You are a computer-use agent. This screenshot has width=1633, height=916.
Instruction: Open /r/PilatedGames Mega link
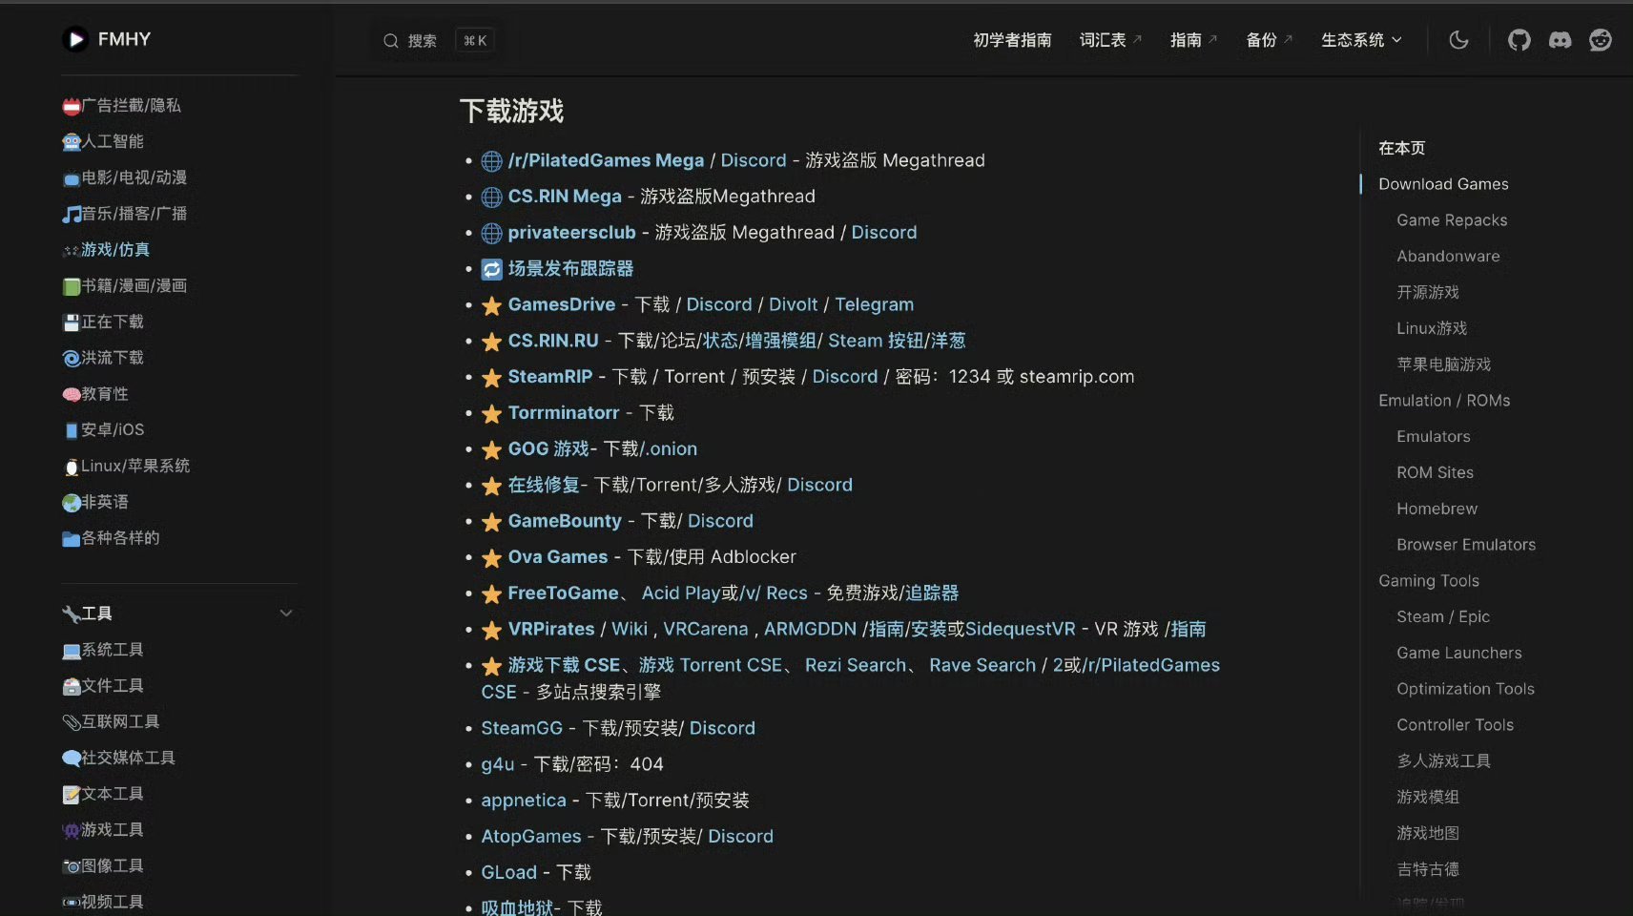(x=606, y=160)
